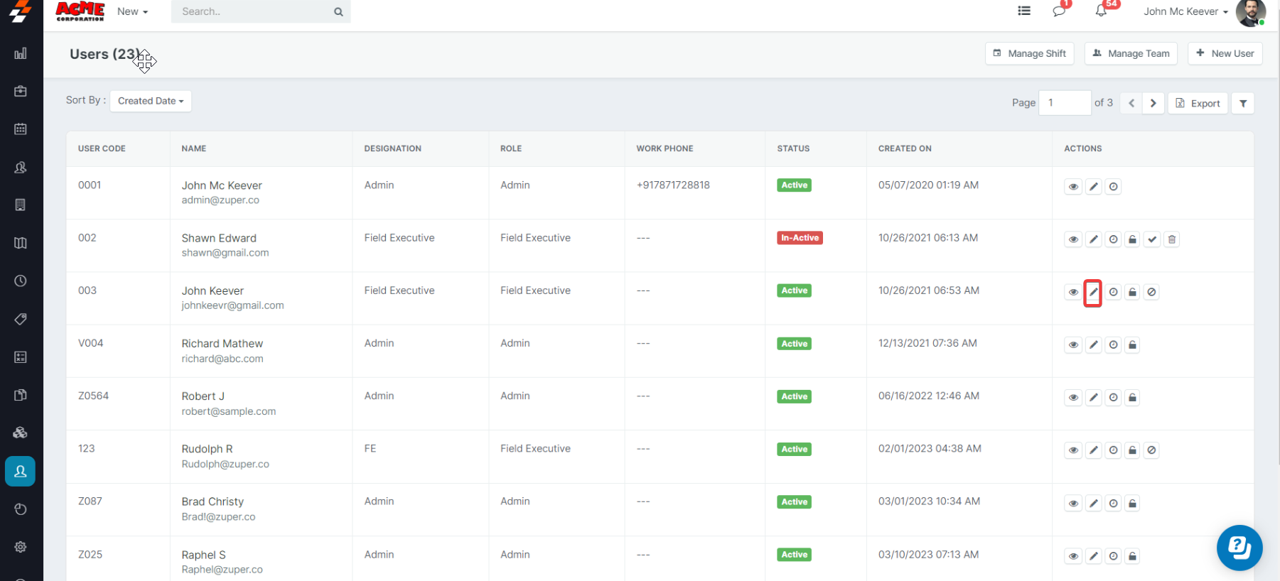
Task: Open the Sort By Created Date dropdown
Action: [151, 101]
